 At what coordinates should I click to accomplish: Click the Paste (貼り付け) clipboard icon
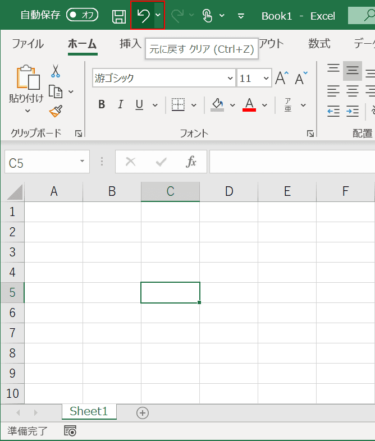pos(28,77)
